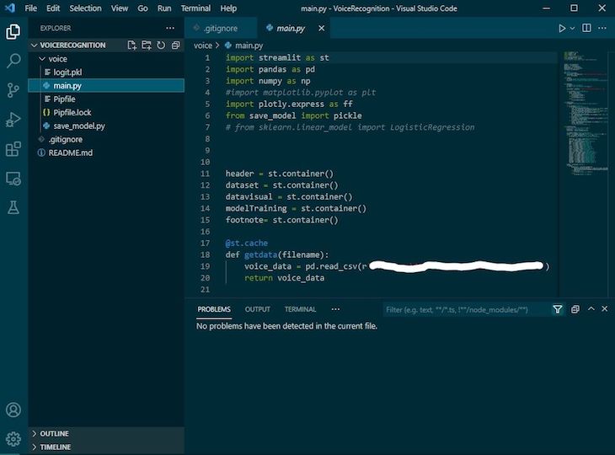615x455 pixels.
Task: Click the Run Python File play button
Action: click(x=562, y=28)
